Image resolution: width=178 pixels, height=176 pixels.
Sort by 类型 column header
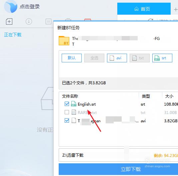click(x=146, y=96)
